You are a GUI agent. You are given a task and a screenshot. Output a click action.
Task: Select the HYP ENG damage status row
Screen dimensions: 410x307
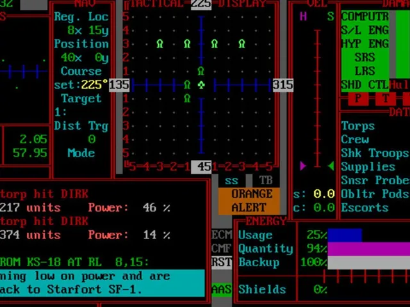(x=365, y=44)
